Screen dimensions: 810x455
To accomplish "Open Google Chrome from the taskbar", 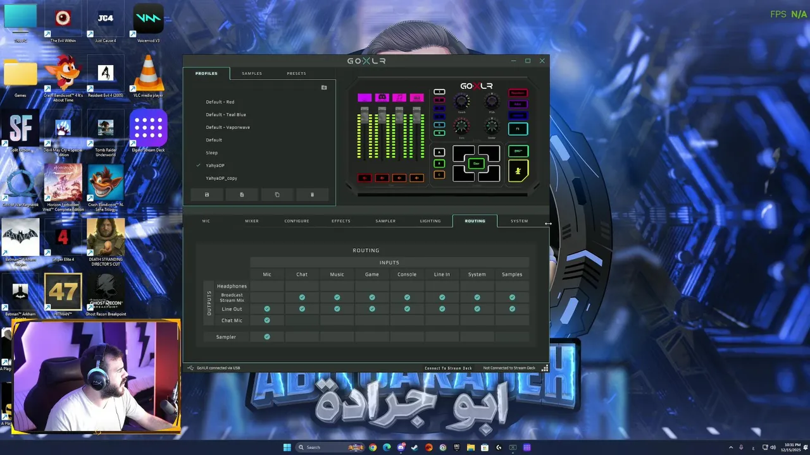I will (x=373, y=447).
